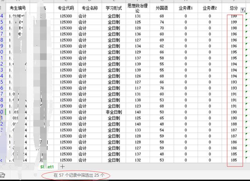Select the 外国语 header cell

[x=162, y=8]
